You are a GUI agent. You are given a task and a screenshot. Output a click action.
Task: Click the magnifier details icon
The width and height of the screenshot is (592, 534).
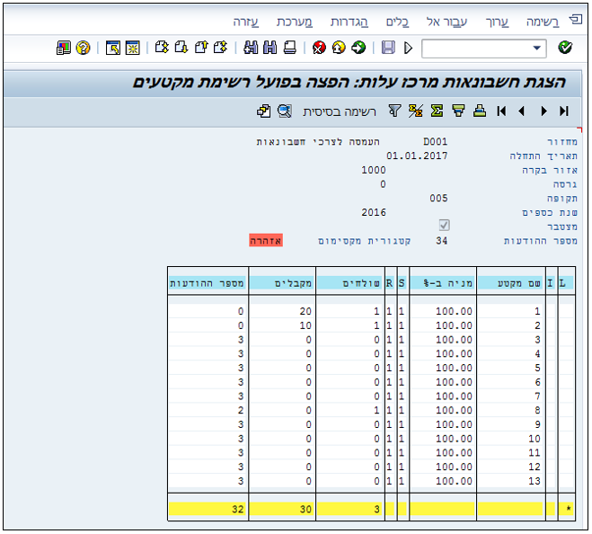point(284,111)
